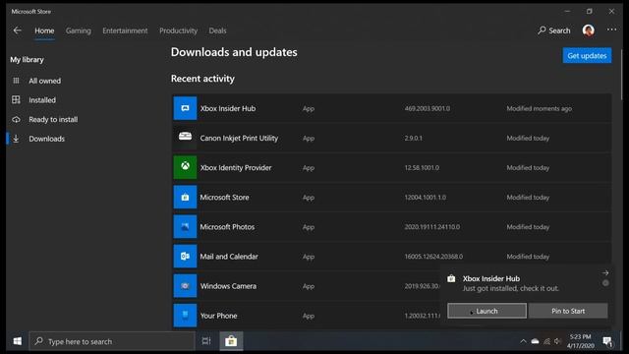Open the user profile avatar
This screenshot has width=629, height=354.
[x=588, y=30]
